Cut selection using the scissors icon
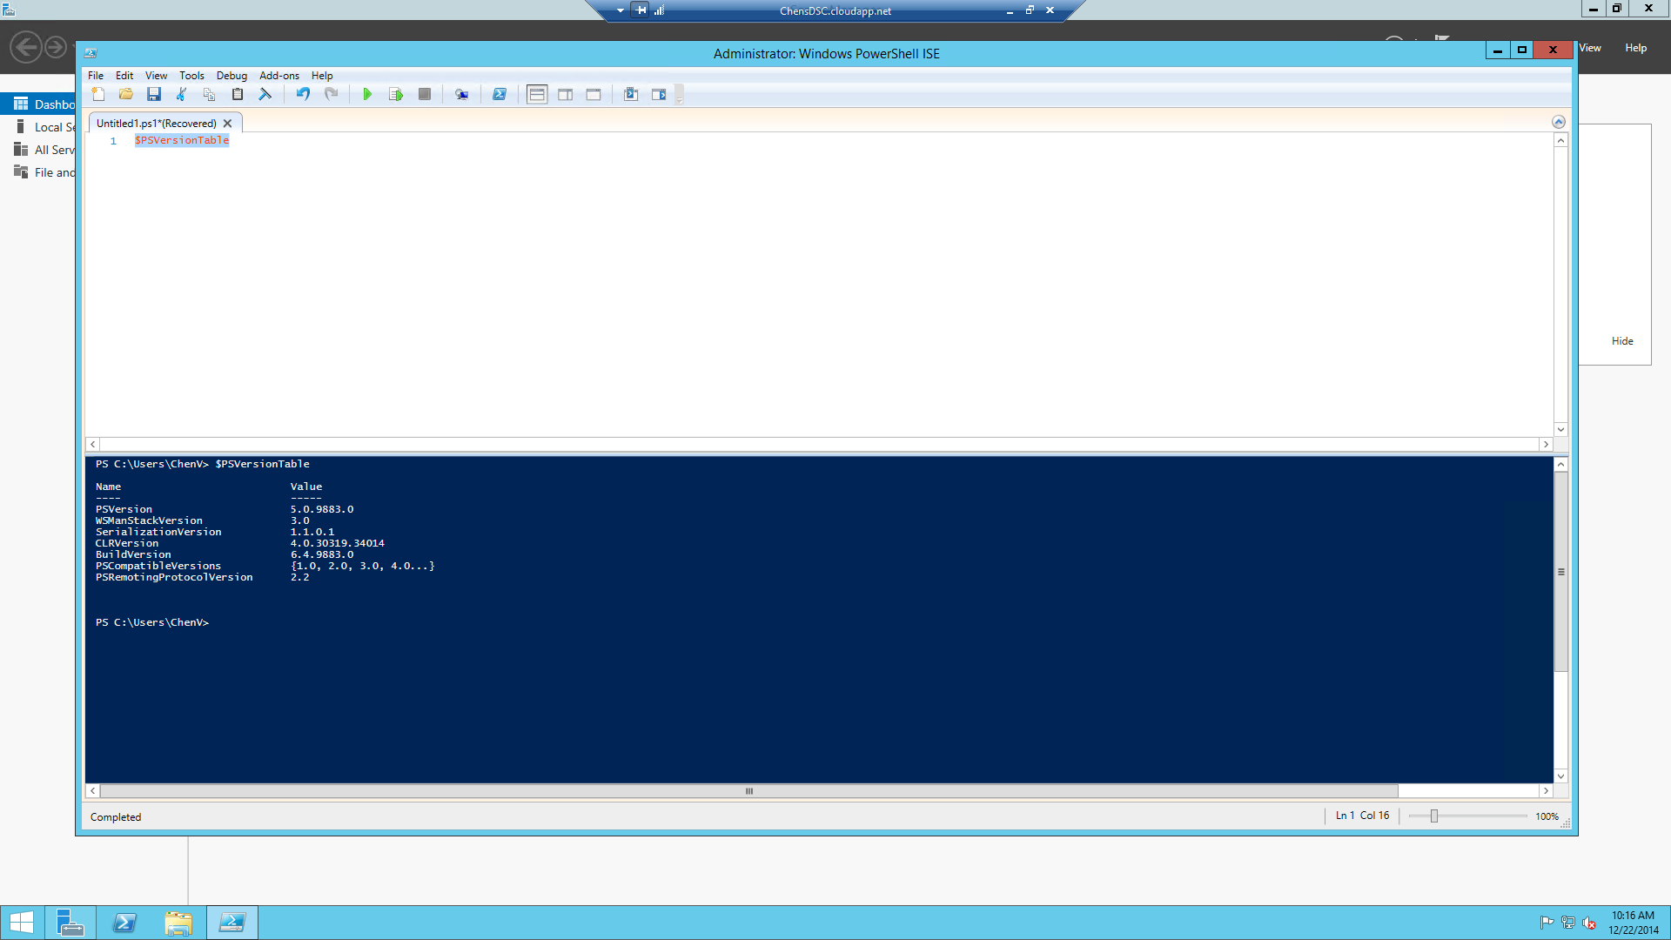 pyautogui.click(x=182, y=94)
